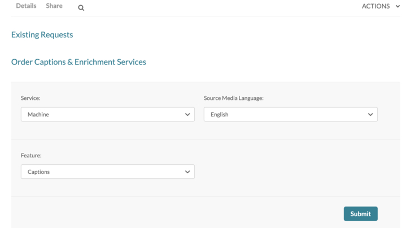The height and width of the screenshot is (228, 406).
Task: Click the Service dropdown arrow
Action: [x=187, y=115]
